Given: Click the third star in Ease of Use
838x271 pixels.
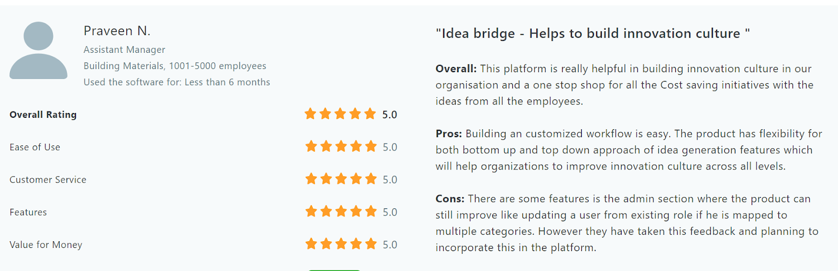Looking at the screenshot, I should [x=341, y=146].
